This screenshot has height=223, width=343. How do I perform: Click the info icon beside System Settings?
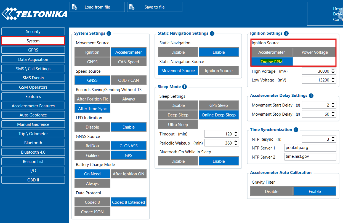click(109, 34)
